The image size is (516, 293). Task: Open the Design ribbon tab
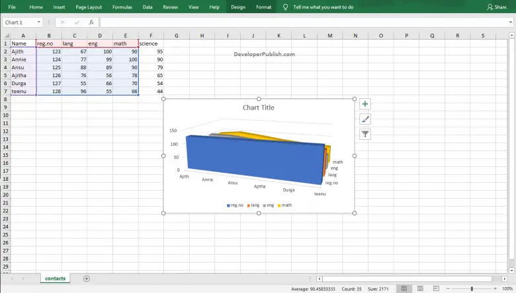point(237,7)
